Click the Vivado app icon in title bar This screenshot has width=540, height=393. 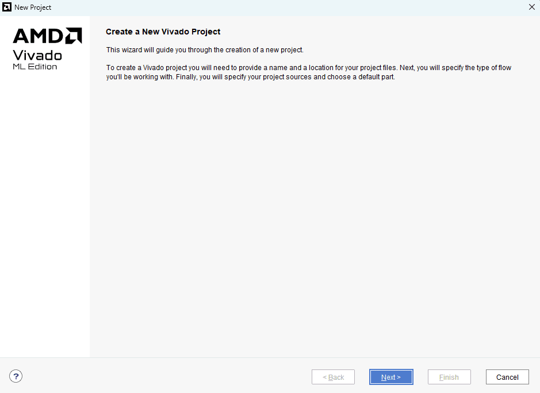click(7, 7)
